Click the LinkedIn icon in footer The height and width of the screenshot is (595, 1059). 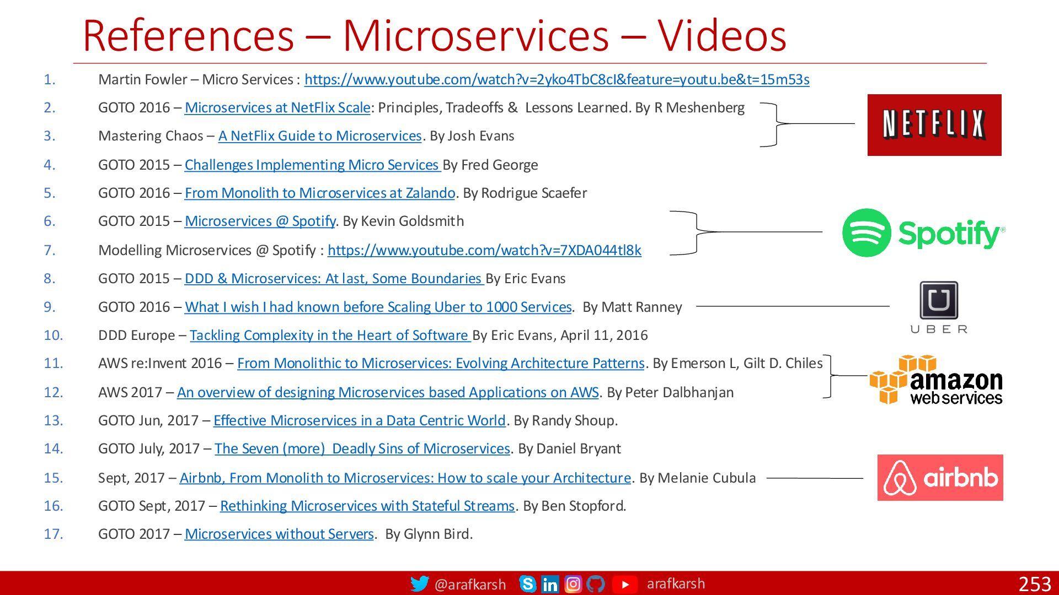[550, 584]
